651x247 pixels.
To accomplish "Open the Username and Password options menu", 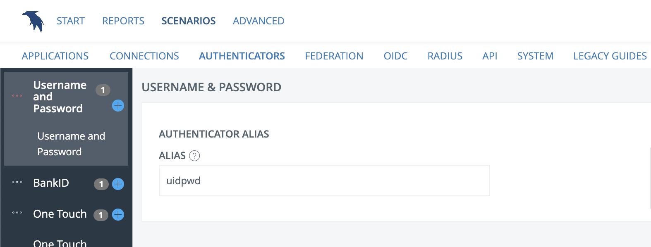I will [17, 96].
